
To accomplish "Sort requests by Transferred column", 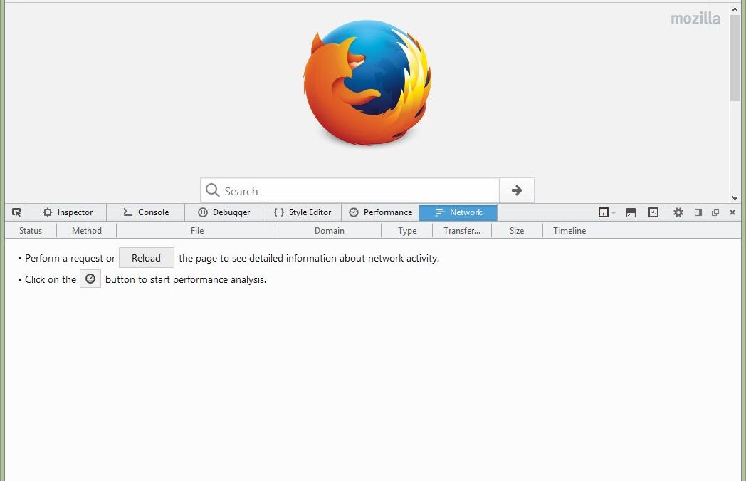I will pos(462,230).
